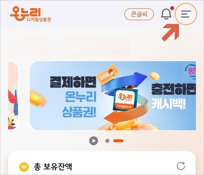Click the 온누리 디지털상품권 logo

pos(31,14)
